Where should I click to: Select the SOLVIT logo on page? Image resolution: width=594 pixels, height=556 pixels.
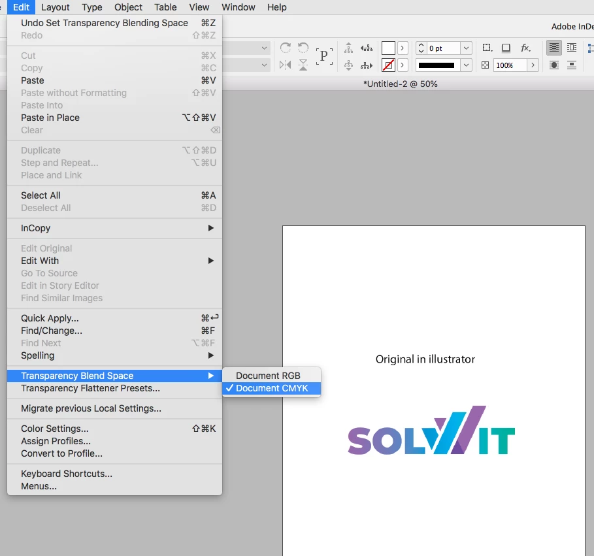(x=431, y=431)
